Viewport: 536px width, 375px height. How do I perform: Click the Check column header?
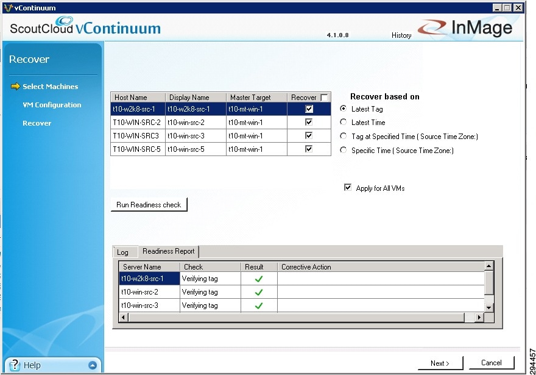tap(211, 267)
